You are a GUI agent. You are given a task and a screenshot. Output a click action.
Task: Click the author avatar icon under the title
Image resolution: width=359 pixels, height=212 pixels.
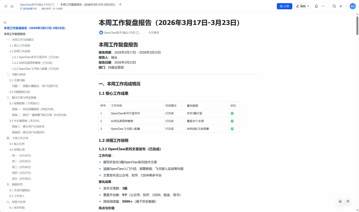click(101, 33)
